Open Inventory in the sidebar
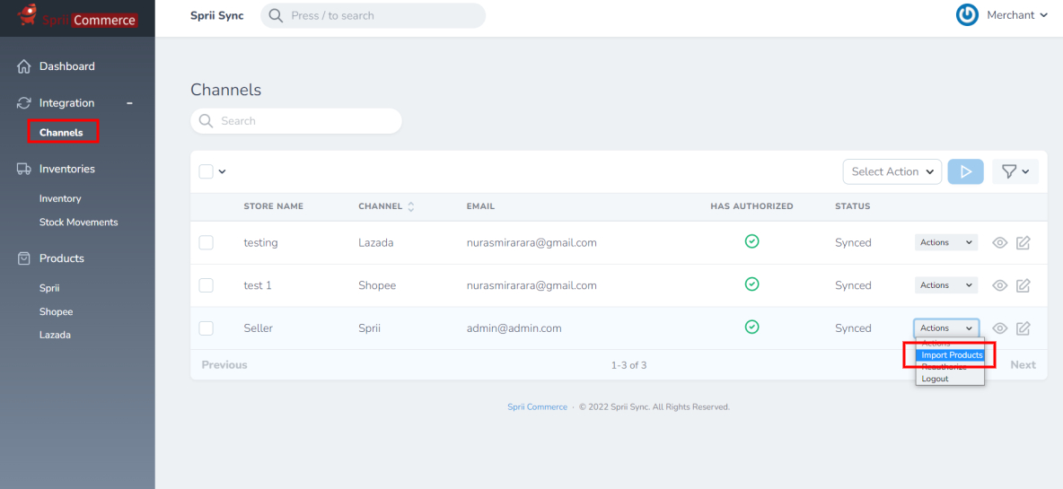The image size is (1063, 489). (x=60, y=198)
